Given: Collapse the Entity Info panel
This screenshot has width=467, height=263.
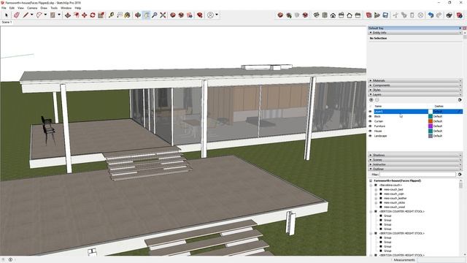Looking at the screenshot, I should point(415,32).
